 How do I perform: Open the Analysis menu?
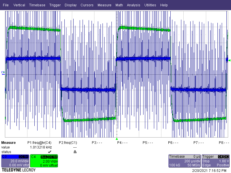pyautogui.click(x=133, y=5)
